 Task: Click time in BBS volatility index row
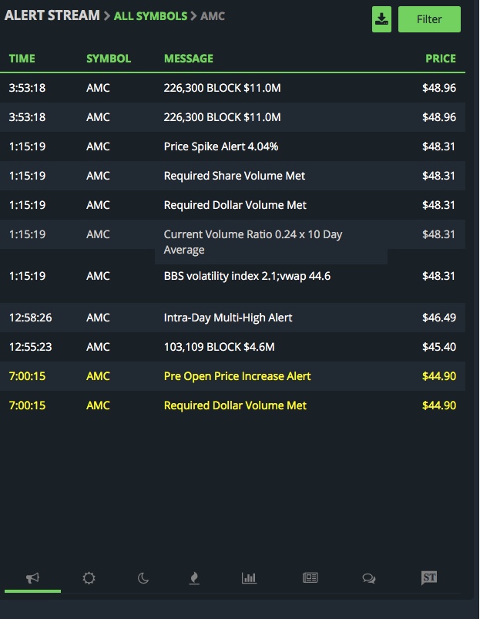27,276
